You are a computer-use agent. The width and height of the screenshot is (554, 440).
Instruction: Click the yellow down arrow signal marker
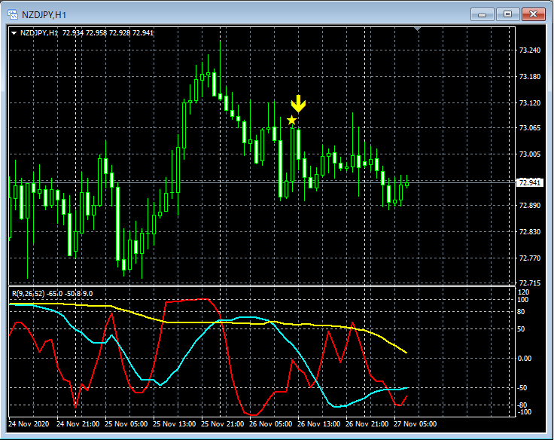pos(299,104)
